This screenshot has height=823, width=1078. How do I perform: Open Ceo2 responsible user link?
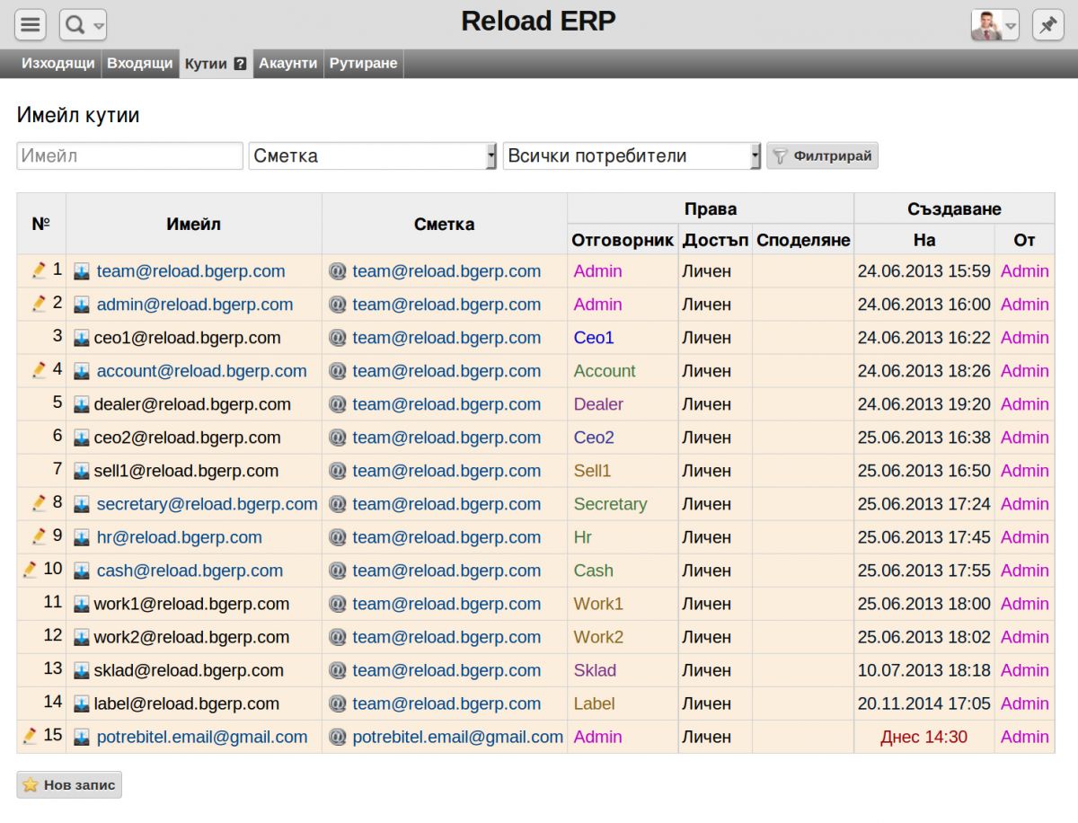click(594, 438)
